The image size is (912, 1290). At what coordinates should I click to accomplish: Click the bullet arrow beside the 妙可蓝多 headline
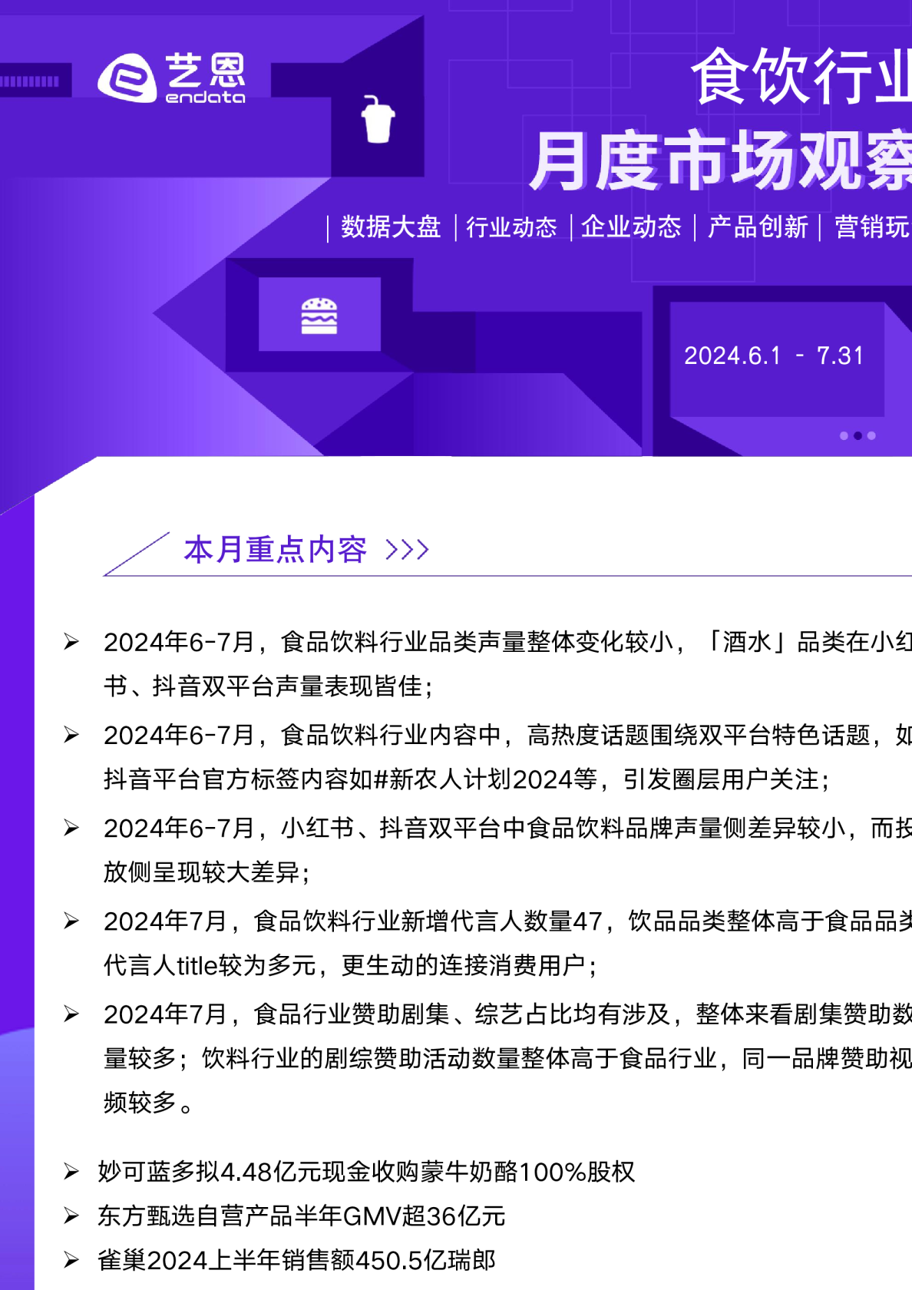pyautogui.click(x=71, y=1172)
